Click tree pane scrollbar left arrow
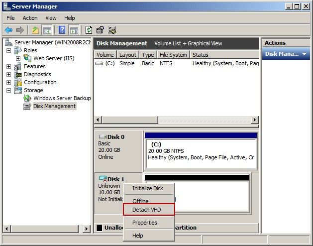313x246 pixels. click(x=6, y=229)
